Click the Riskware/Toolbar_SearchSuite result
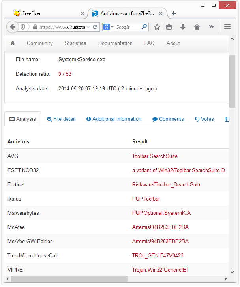The height and width of the screenshot is (287, 240). coord(167,184)
